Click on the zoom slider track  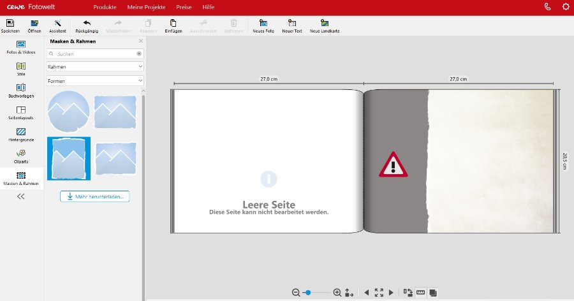(319, 292)
